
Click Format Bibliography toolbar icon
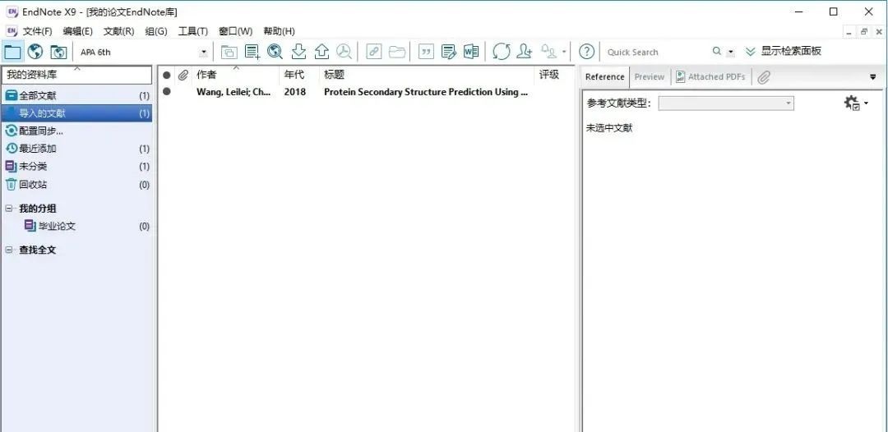pyautogui.click(x=449, y=52)
